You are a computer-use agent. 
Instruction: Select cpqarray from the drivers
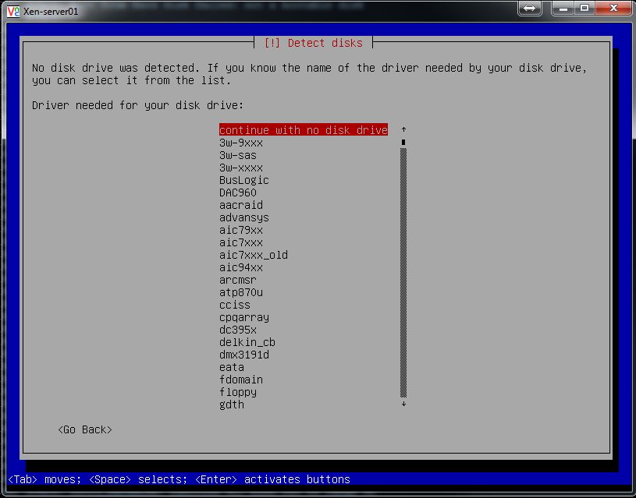tap(244, 317)
